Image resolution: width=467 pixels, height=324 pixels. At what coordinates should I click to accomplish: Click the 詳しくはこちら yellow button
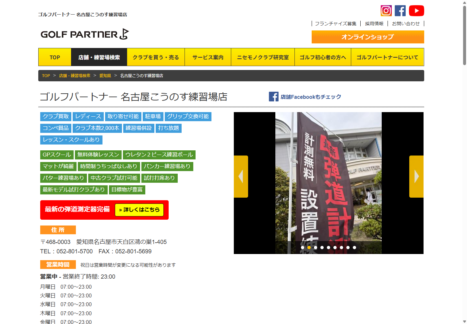(x=139, y=210)
